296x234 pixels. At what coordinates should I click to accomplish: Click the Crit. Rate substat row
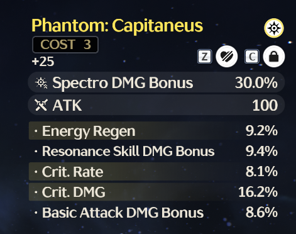coord(156,172)
